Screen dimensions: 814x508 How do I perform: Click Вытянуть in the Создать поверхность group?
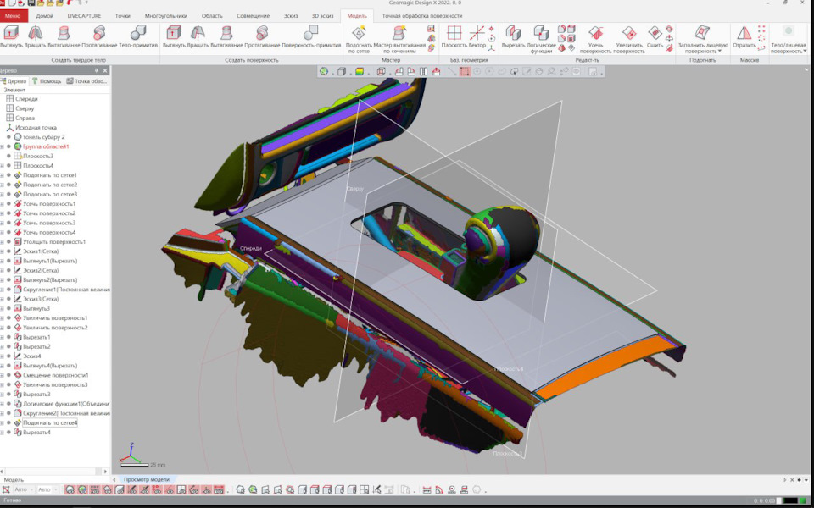[x=174, y=36]
